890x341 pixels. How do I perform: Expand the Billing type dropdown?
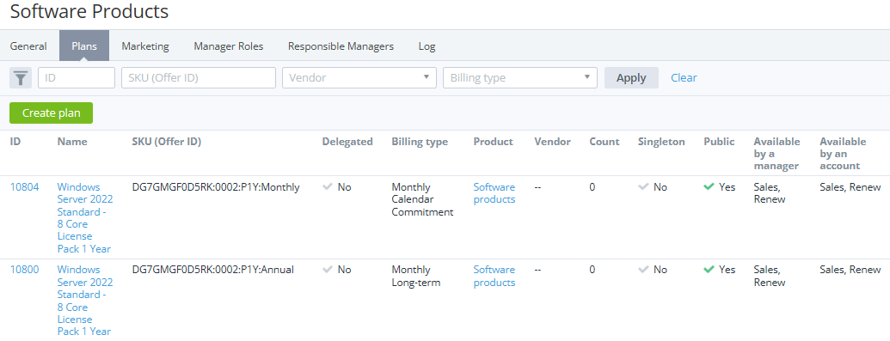coord(520,77)
